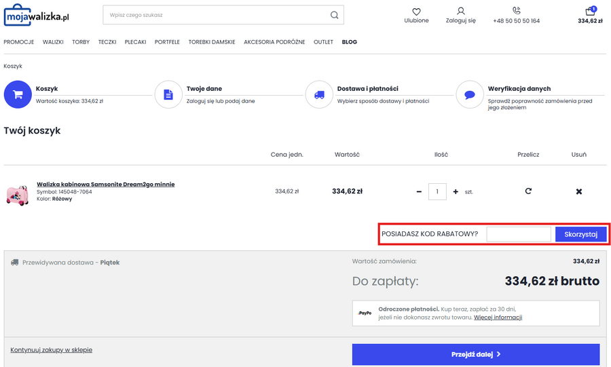
Task: Click the Zaloguj się user icon
Action: pos(461,12)
